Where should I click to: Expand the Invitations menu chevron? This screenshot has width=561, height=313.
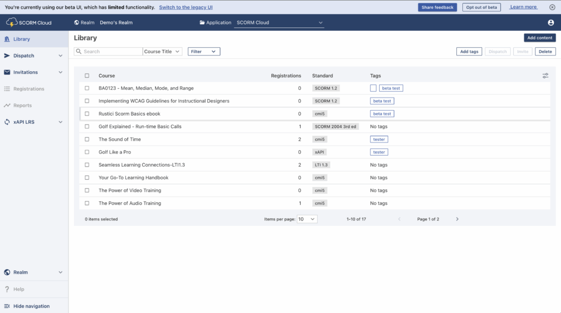(x=60, y=72)
